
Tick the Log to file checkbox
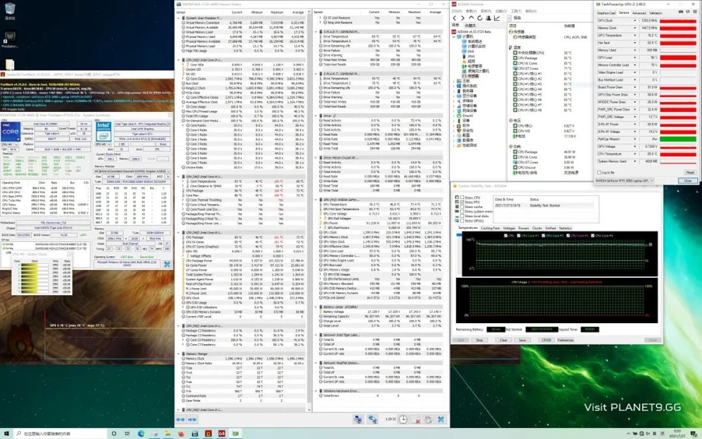tap(599, 172)
